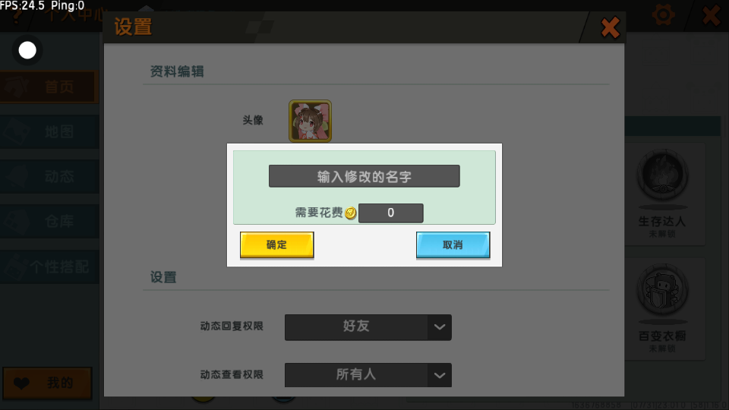The height and width of the screenshot is (410, 729).
Task: Open the 仓库 sidebar tab
Action: 49,221
